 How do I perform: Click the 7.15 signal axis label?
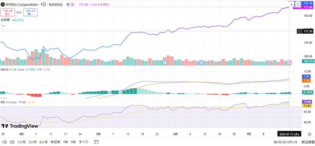(306, 80)
